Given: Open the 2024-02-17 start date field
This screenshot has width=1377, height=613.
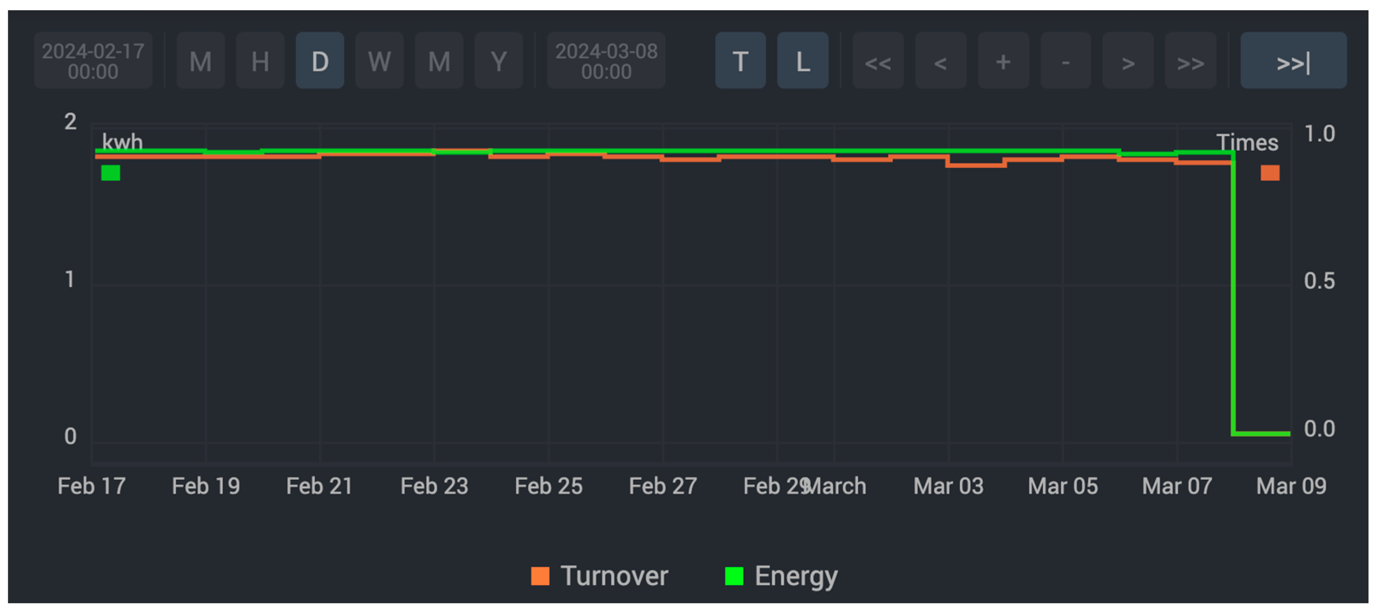Looking at the screenshot, I should [x=93, y=61].
